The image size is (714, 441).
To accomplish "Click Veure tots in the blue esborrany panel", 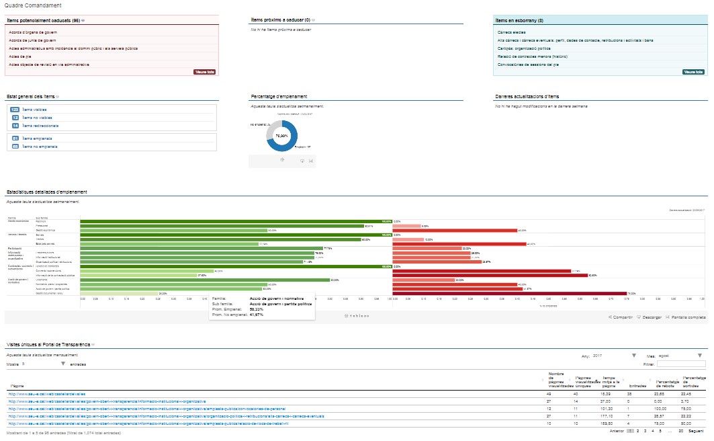I will (x=693, y=71).
